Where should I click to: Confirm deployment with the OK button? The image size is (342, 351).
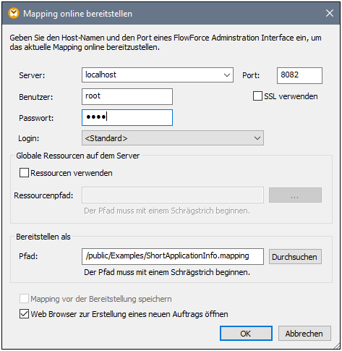point(246,334)
